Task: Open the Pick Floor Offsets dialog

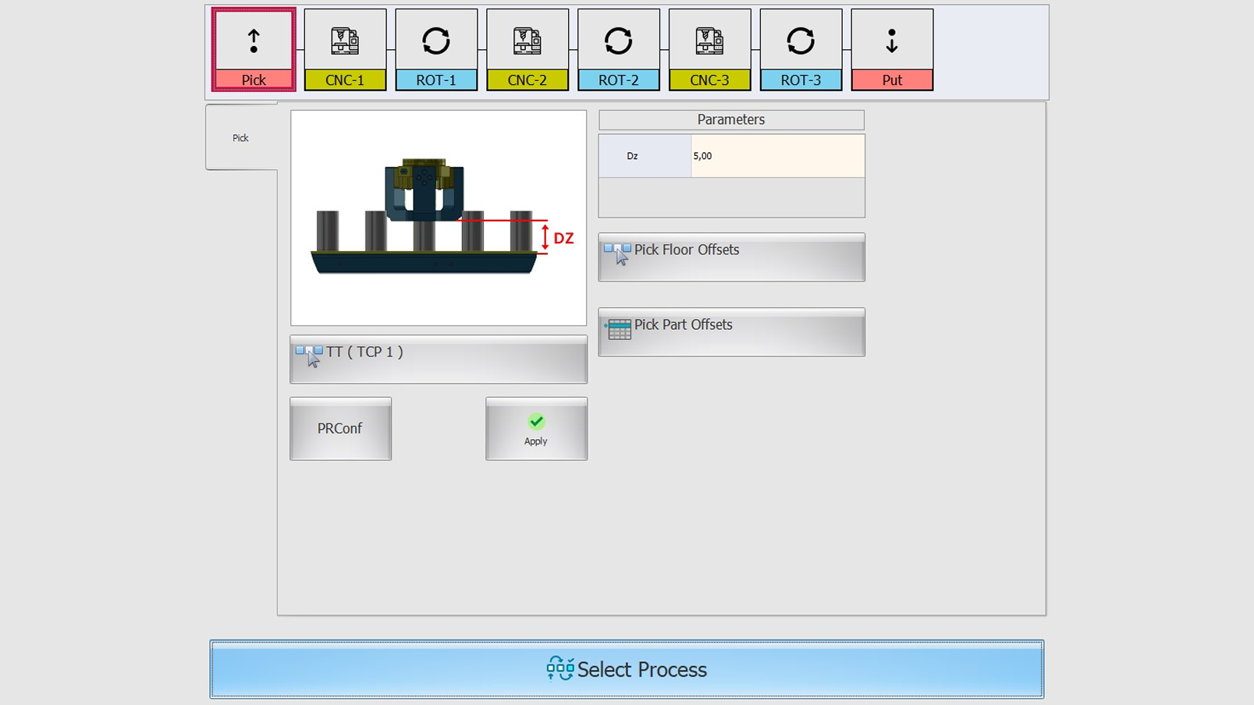Action: coord(730,257)
